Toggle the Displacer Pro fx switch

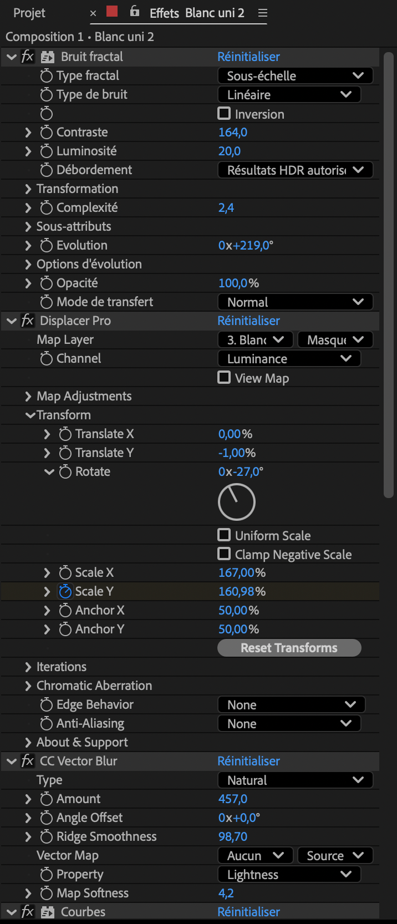coord(28,321)
